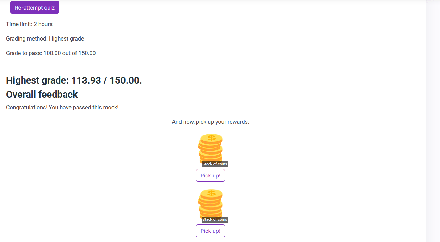
Task: Click the Congratulations passed message text
Action: click(x=62, y=107)
